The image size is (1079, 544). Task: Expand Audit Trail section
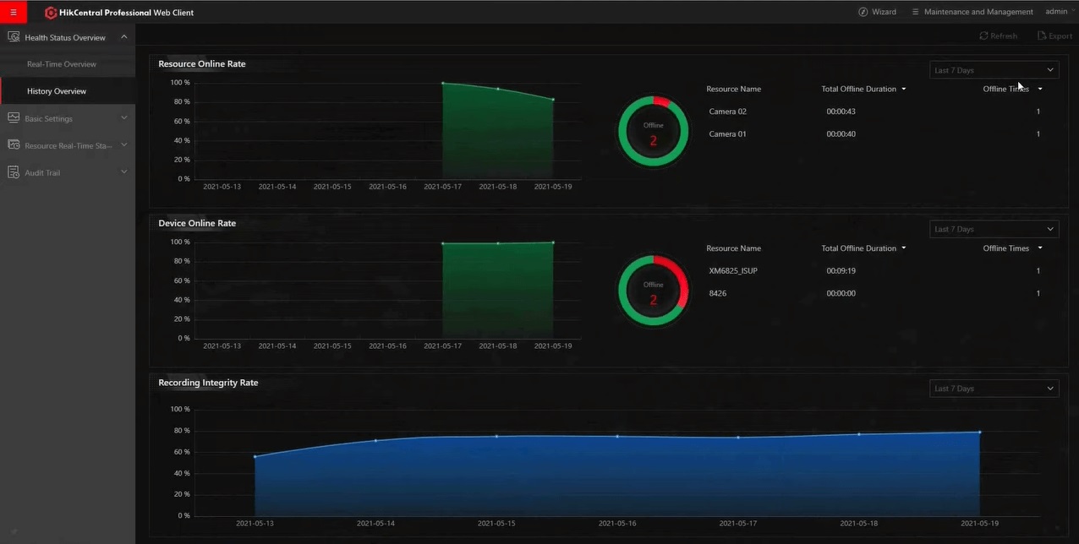point(124,172)
